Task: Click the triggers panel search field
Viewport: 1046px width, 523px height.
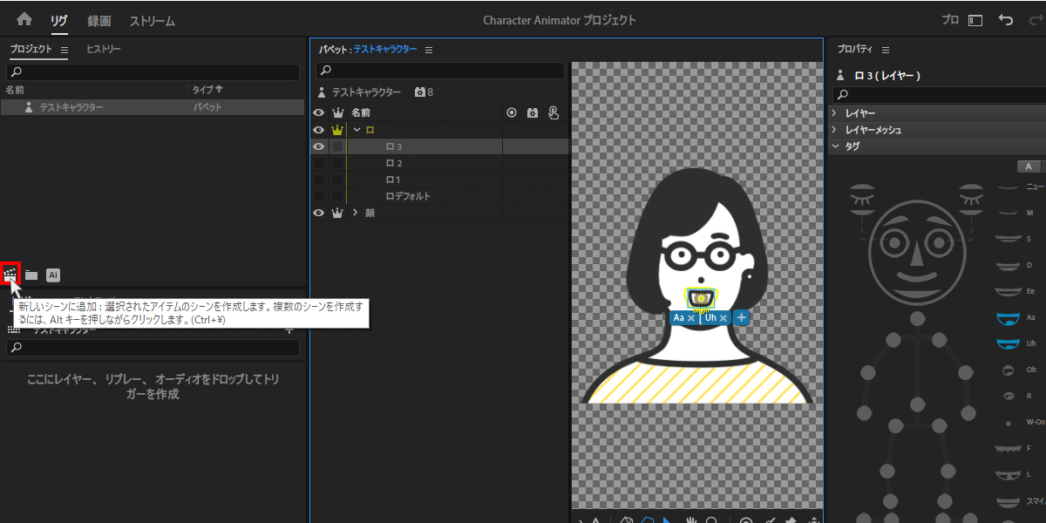Action: [x=153, y=348]
